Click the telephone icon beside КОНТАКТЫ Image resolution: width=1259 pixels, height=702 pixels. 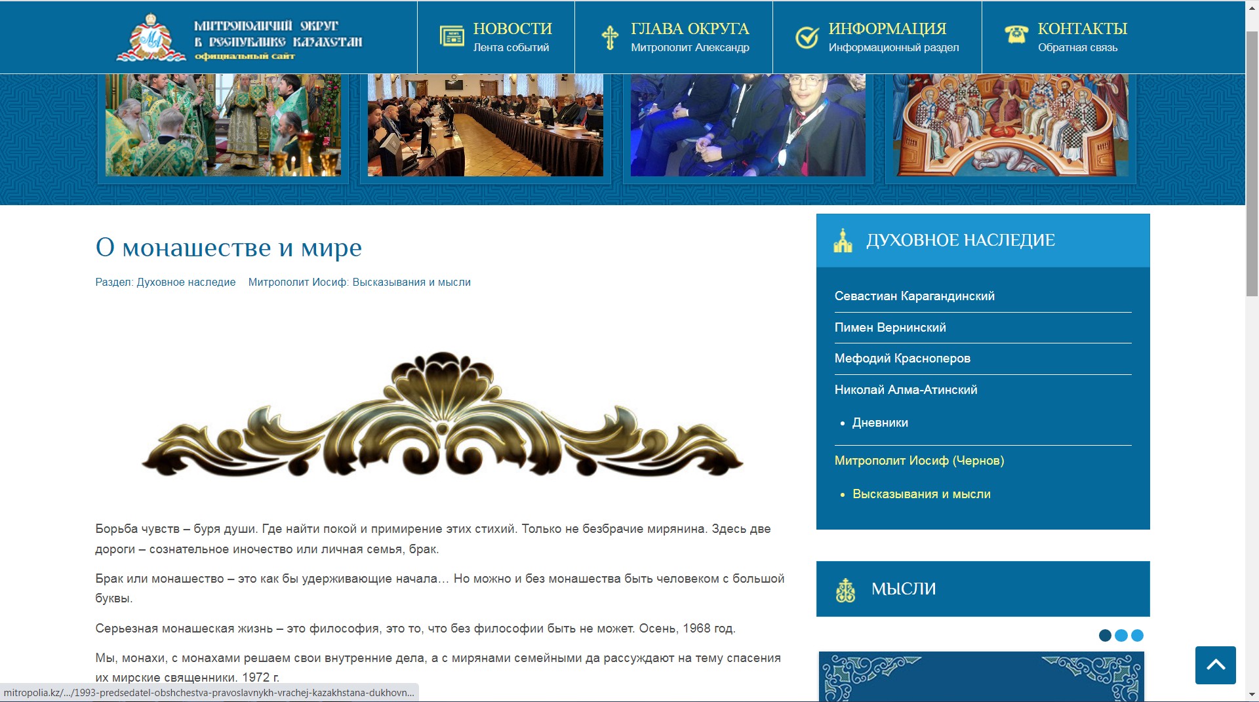[x=1016, y=34]
